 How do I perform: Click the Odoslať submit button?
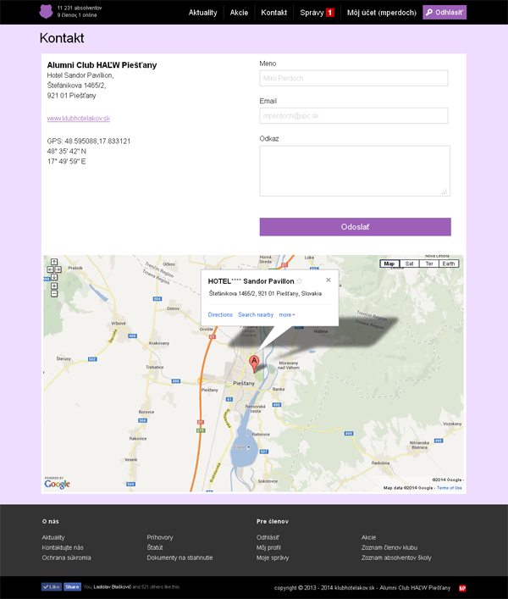(356, 227)
